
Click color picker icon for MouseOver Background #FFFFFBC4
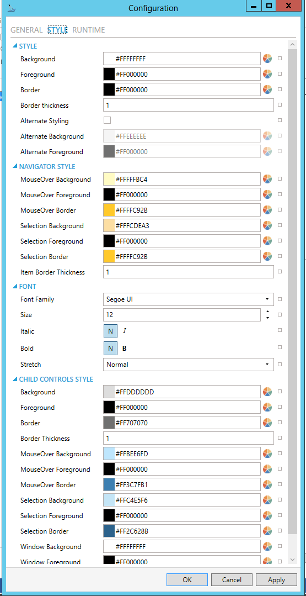(267, 179)
